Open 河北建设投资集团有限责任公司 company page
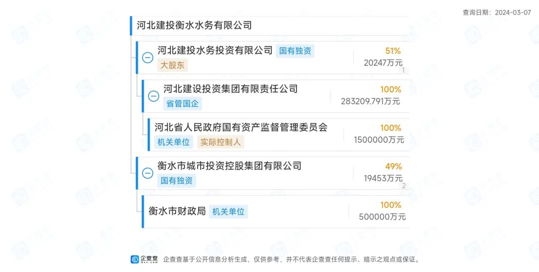539x272 pixels. click(x=231, y=89)
